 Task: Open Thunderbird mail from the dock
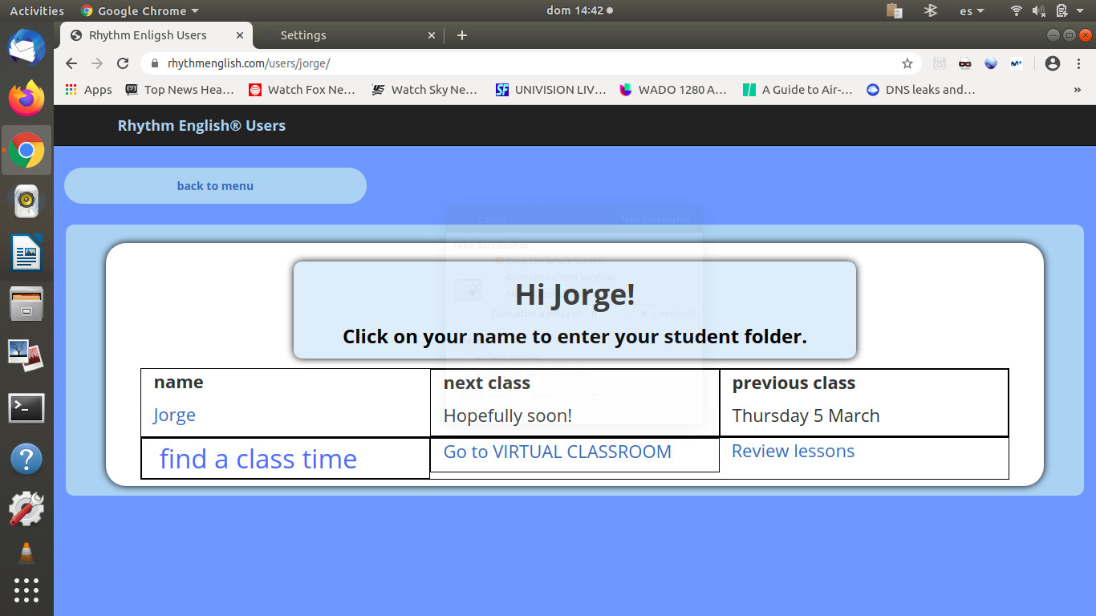coord(26,47)
